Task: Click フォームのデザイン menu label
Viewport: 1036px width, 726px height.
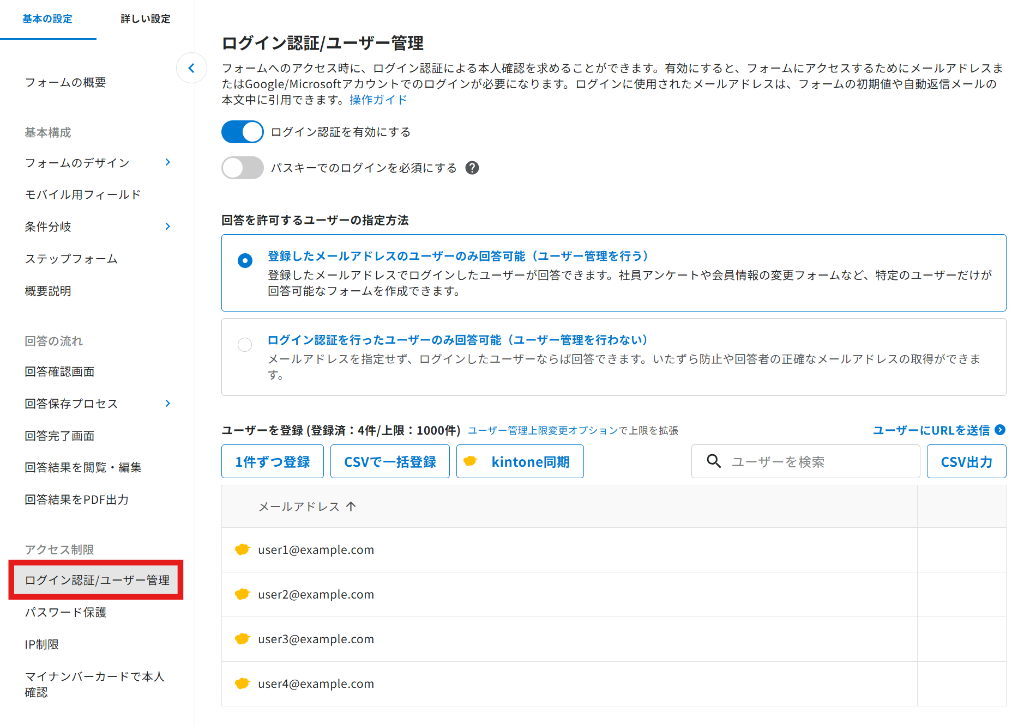Action: tap(77, 162)
